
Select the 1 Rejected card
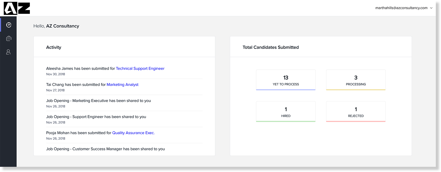pyautogui.click(x=356, y=112)
